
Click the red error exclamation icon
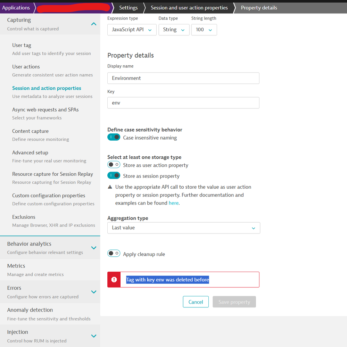click(x=114, y=280)
